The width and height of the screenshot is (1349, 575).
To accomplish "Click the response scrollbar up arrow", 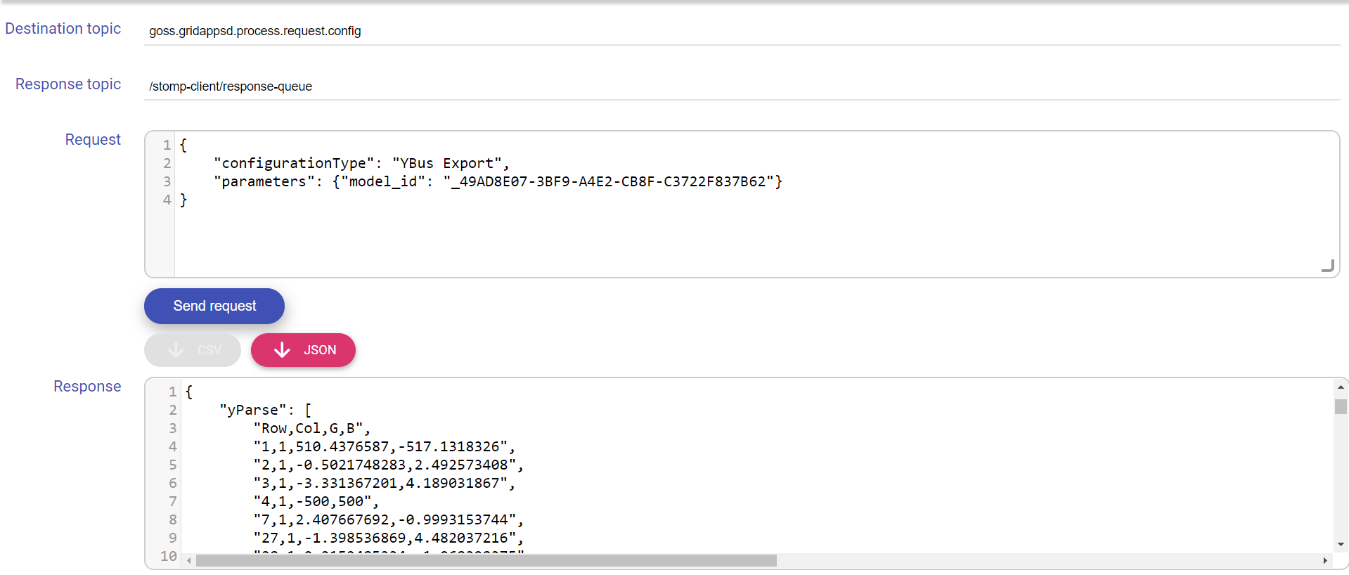I will pos(1341,387).
